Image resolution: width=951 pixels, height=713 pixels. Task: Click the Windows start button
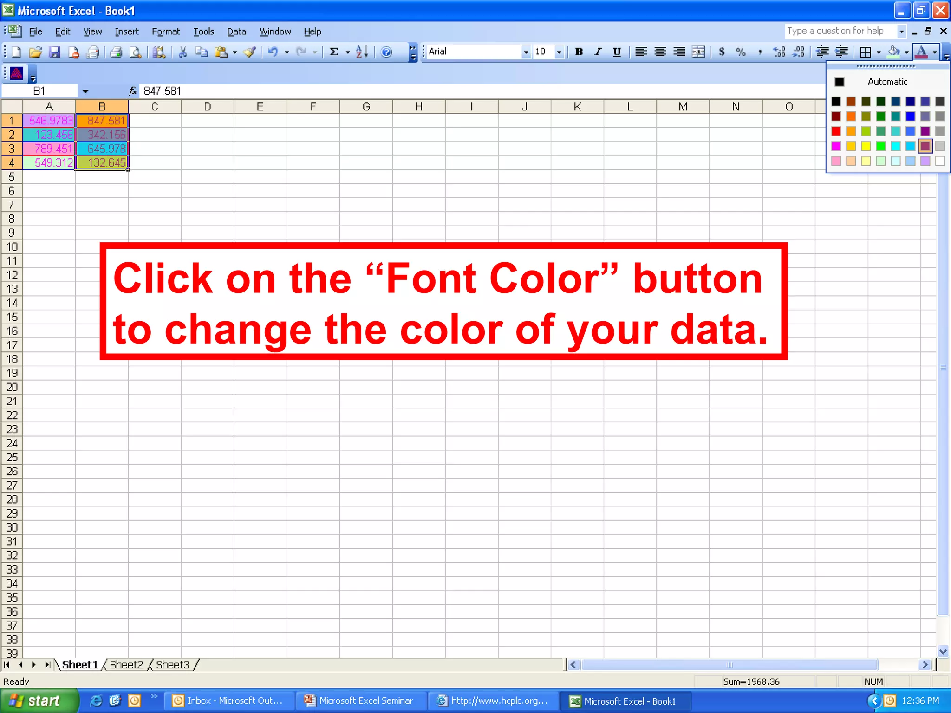tap(39, 700)
